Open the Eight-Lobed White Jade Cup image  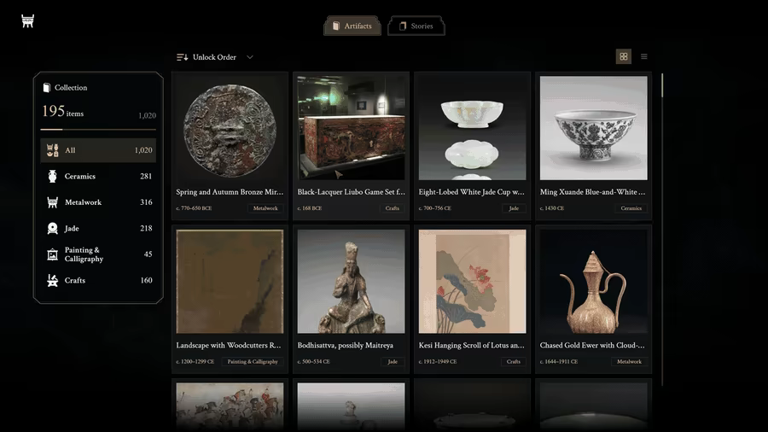tap(472, 128)
